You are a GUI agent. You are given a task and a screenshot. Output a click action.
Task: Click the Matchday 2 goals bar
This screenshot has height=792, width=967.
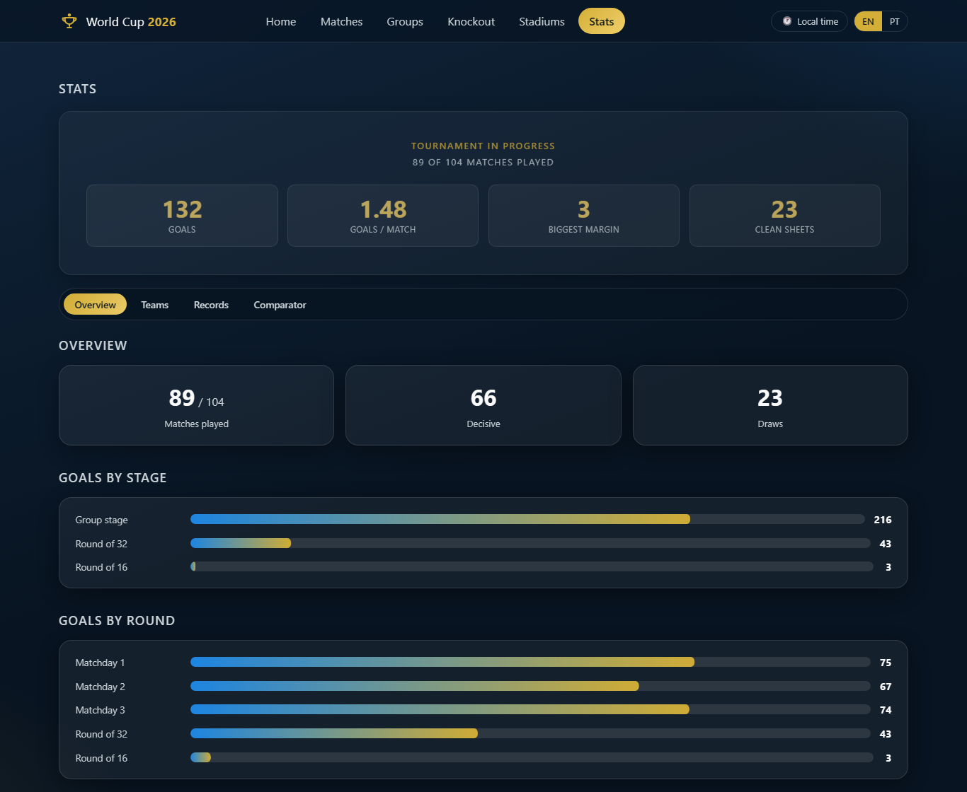[x=530, y=686]
